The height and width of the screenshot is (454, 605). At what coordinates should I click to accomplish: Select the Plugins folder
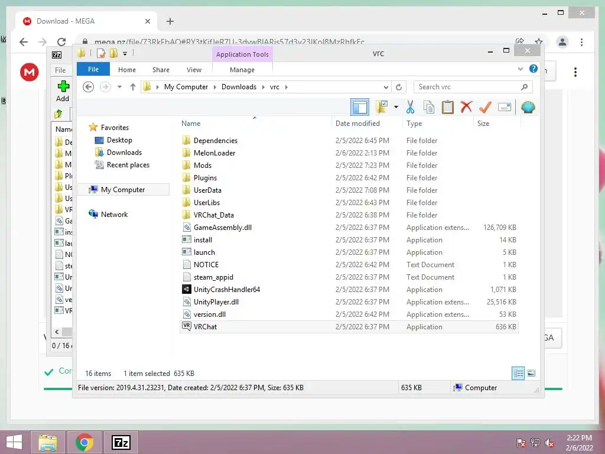[205, 178]
